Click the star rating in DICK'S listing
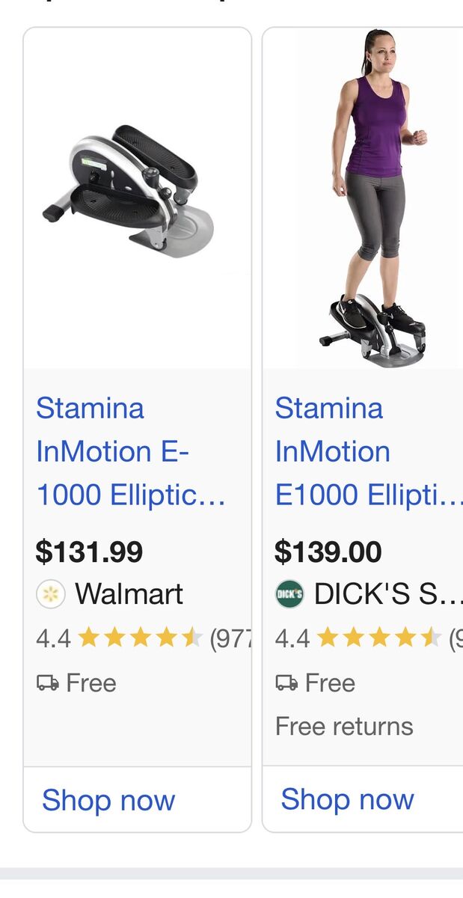The image size is (463, 898). tap(379, 638)
